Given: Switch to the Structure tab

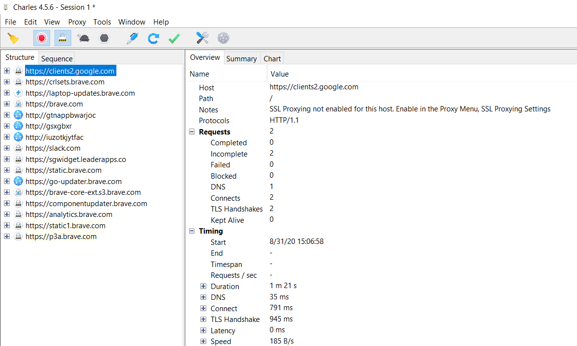Looking at the screenshot, I should [x=20, y=57].
